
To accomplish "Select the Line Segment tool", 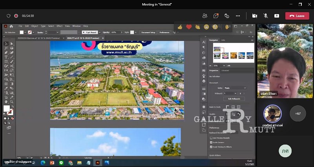I will [x=12, y=57].
